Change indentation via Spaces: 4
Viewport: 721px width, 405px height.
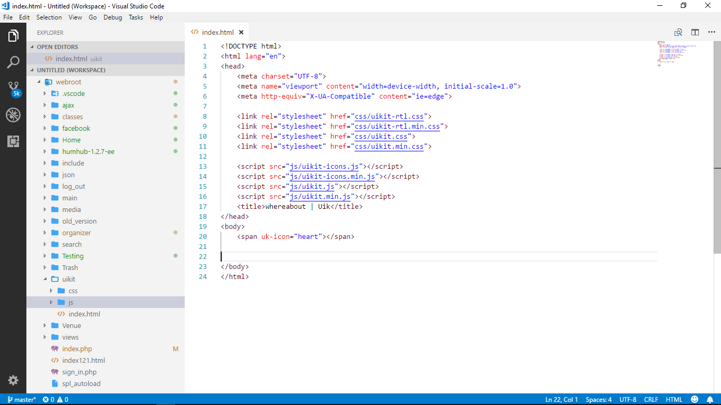599,399
